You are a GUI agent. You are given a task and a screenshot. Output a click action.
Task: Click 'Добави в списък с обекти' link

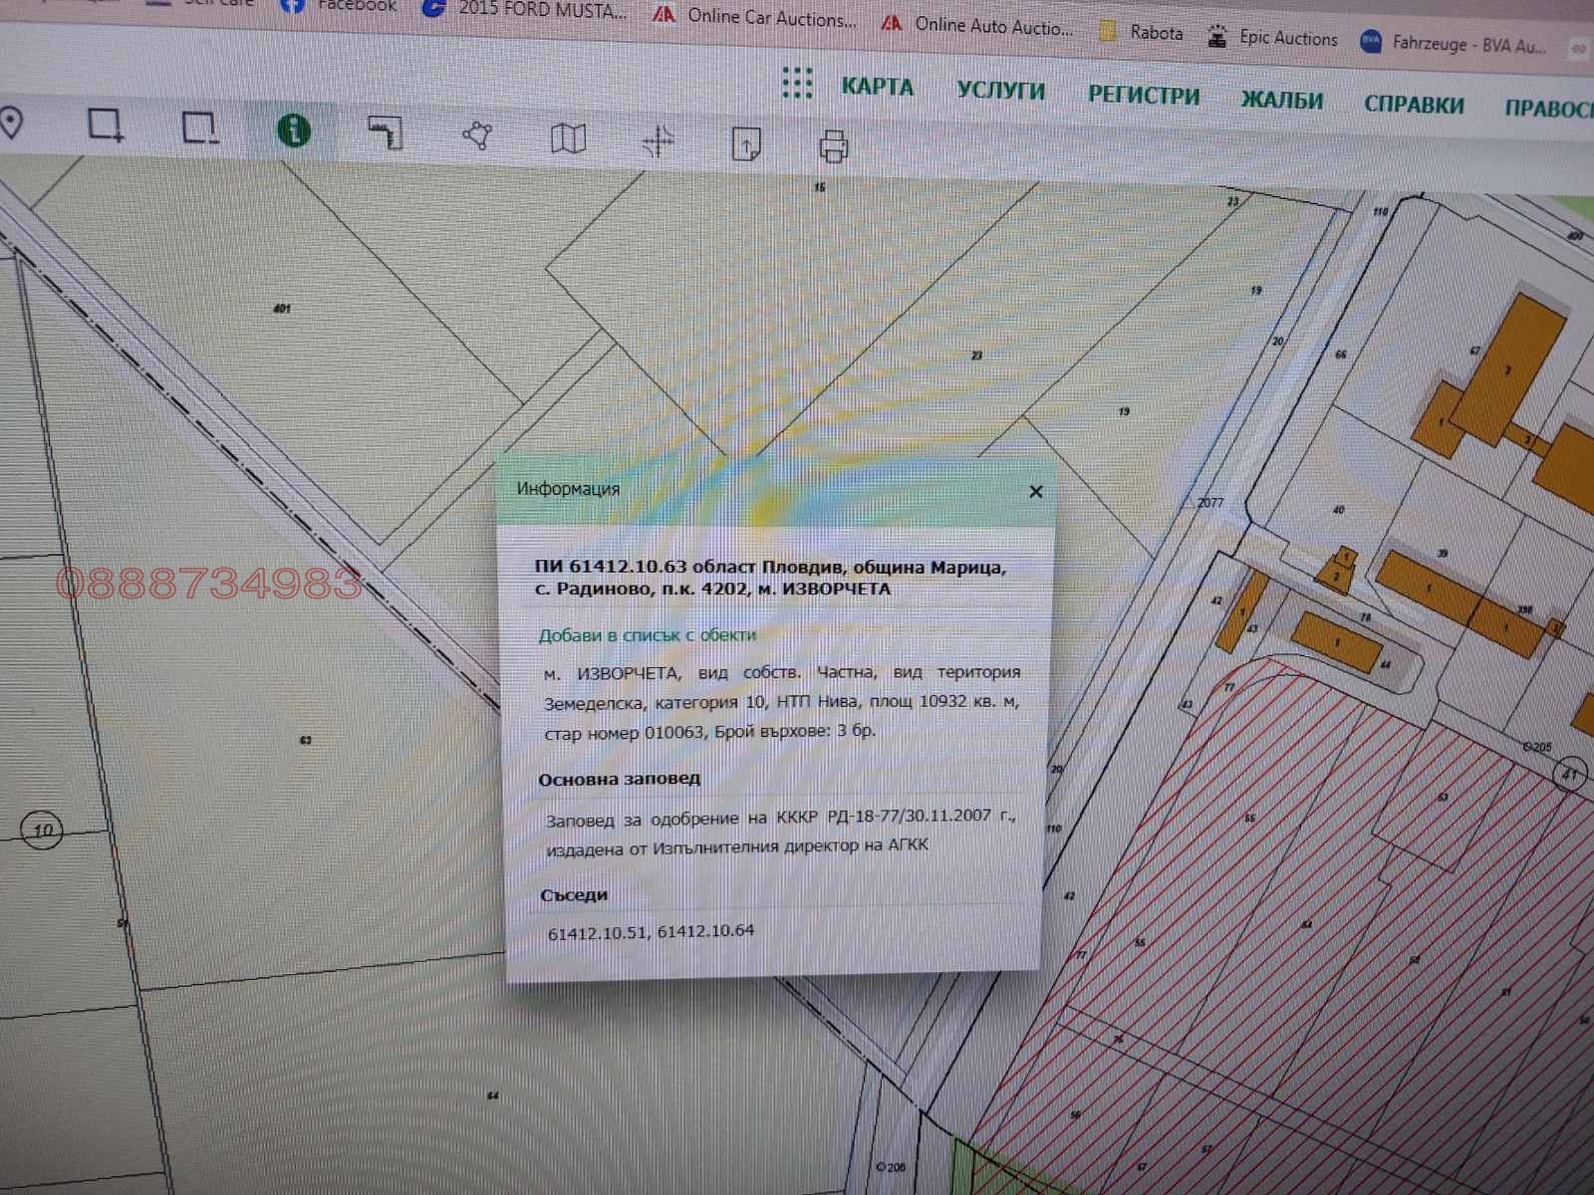tap(647, 634)
